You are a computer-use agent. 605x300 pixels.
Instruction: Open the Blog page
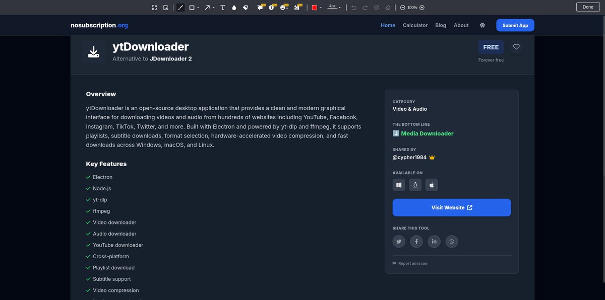(441, 25)
